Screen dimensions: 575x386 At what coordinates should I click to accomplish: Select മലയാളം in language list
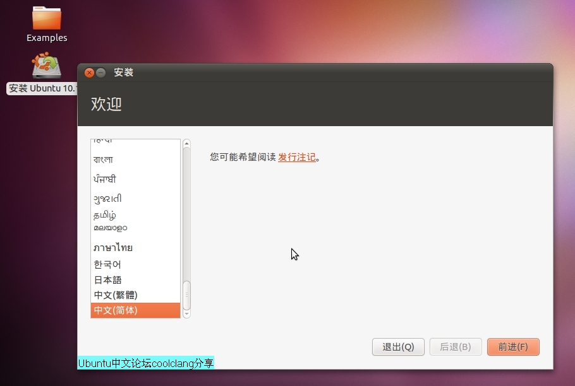coord(135,228)
